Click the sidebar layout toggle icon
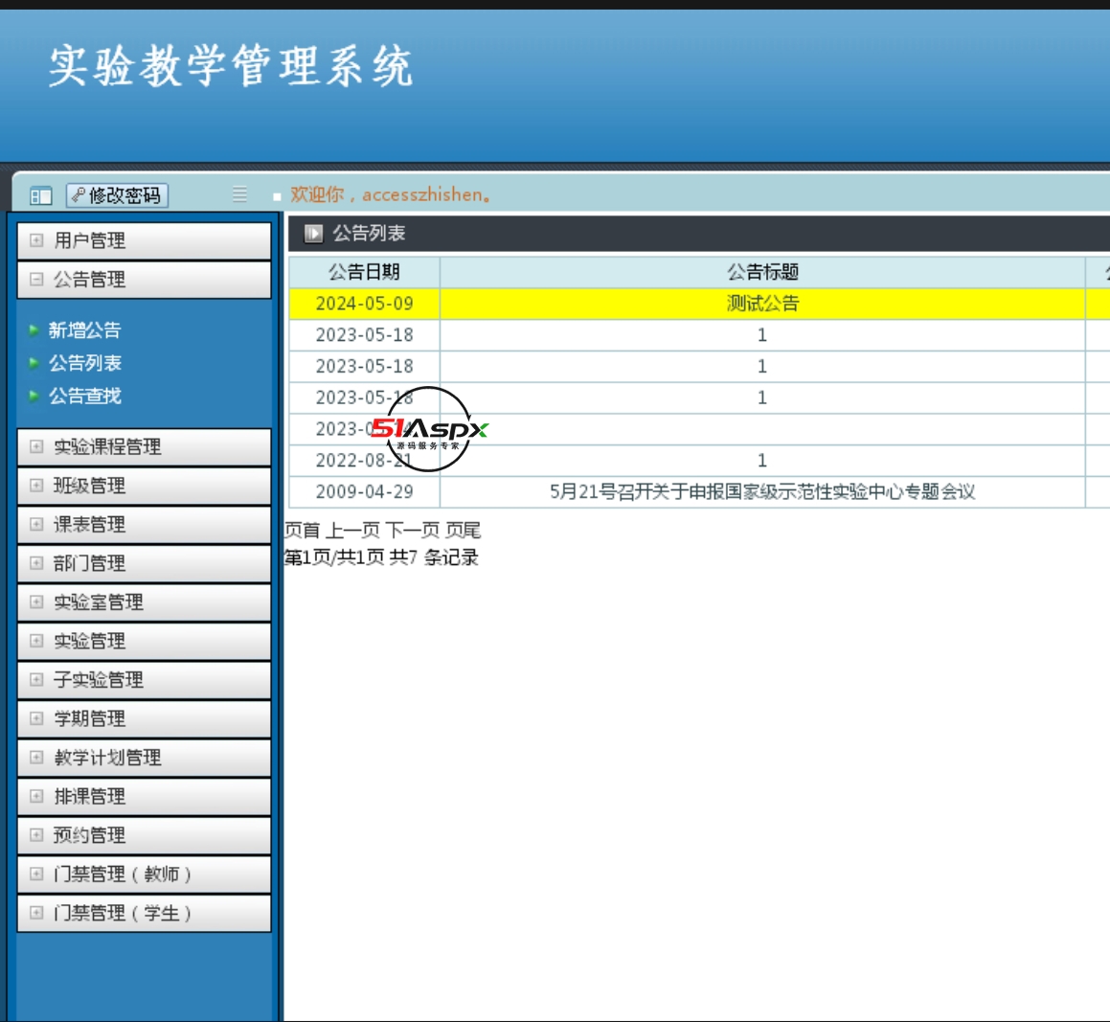The height and width of the screenshot is (1022, 1110). coord(41,195)
